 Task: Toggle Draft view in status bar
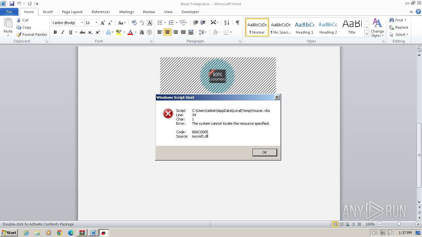359,224
